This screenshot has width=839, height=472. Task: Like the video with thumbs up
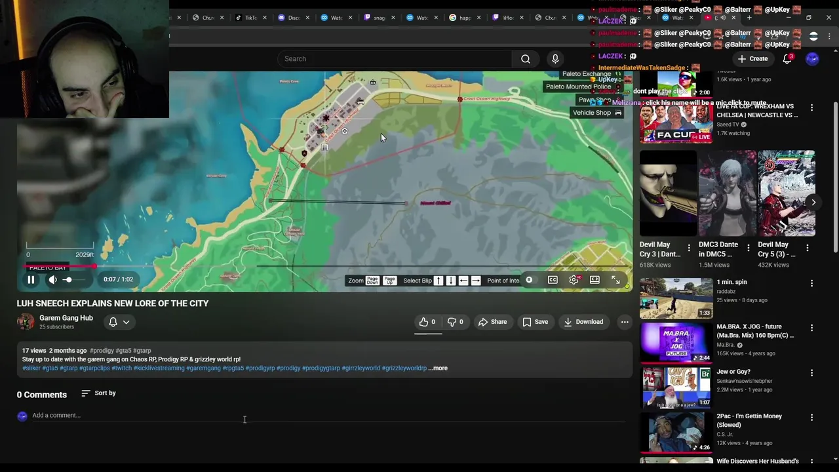point(427,322)
